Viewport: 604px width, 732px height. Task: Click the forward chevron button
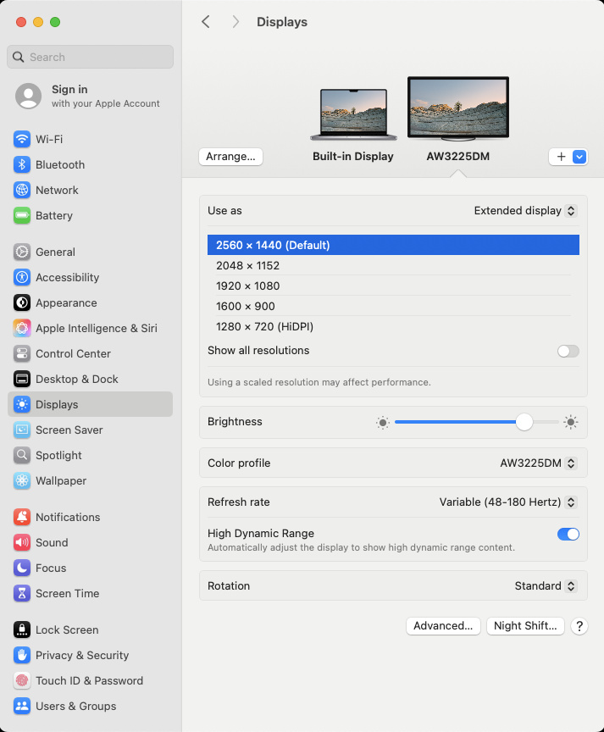236,21
